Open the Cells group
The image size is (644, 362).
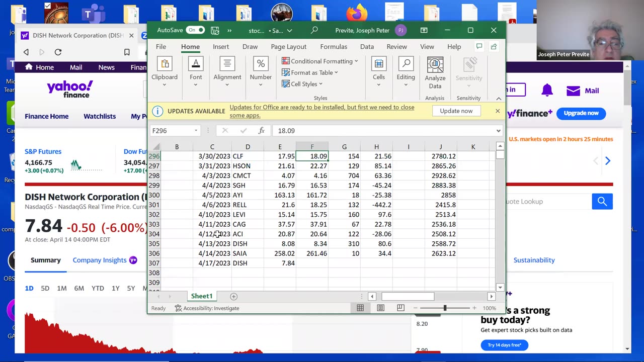click(379, 71)
